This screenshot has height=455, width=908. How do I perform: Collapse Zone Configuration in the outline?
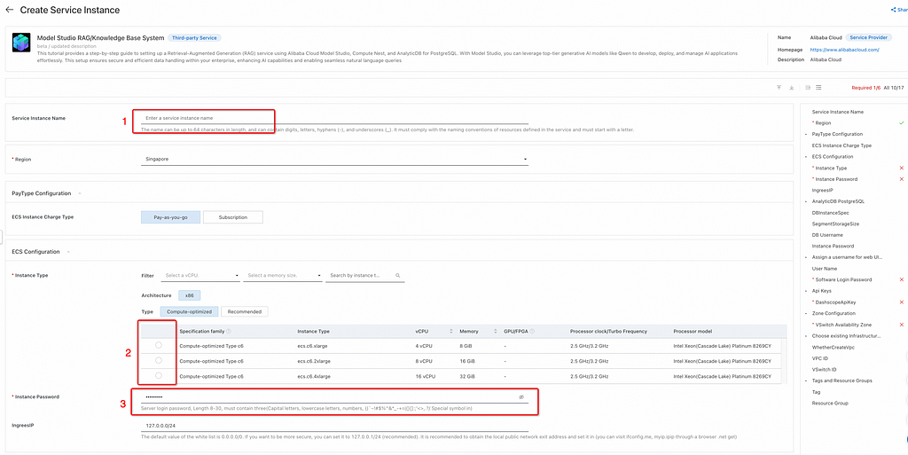pyautogui.click(x=806, y=313)
